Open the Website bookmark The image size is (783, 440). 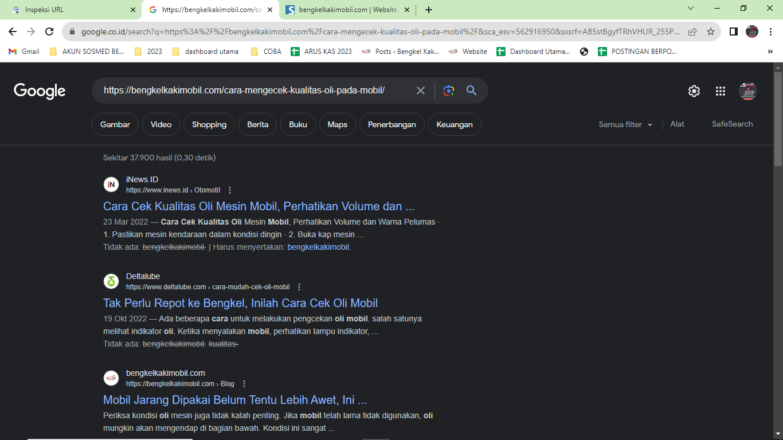point(468,52)
